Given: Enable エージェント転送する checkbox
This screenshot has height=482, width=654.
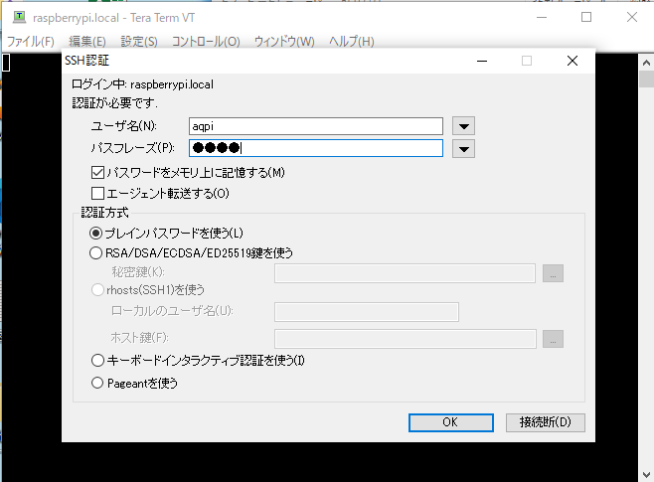Looking at the screenshot, I should 97,193.
